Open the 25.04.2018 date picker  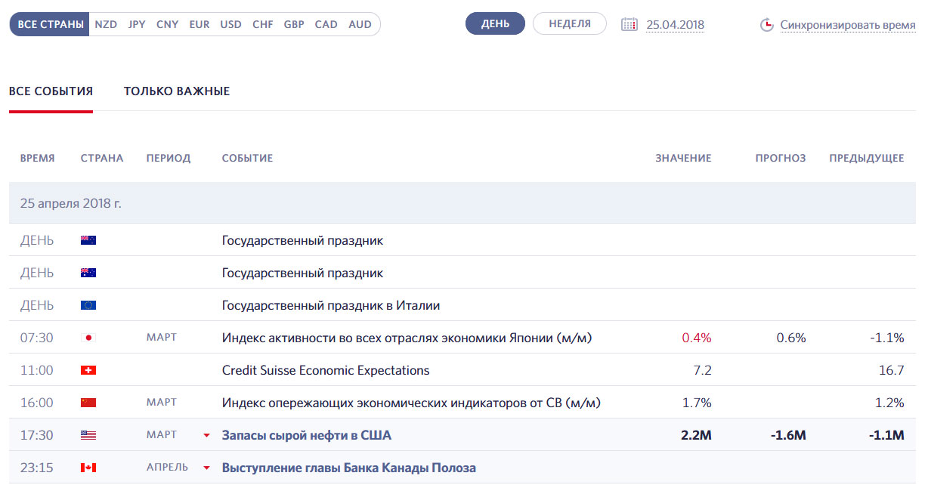point(675,25)
